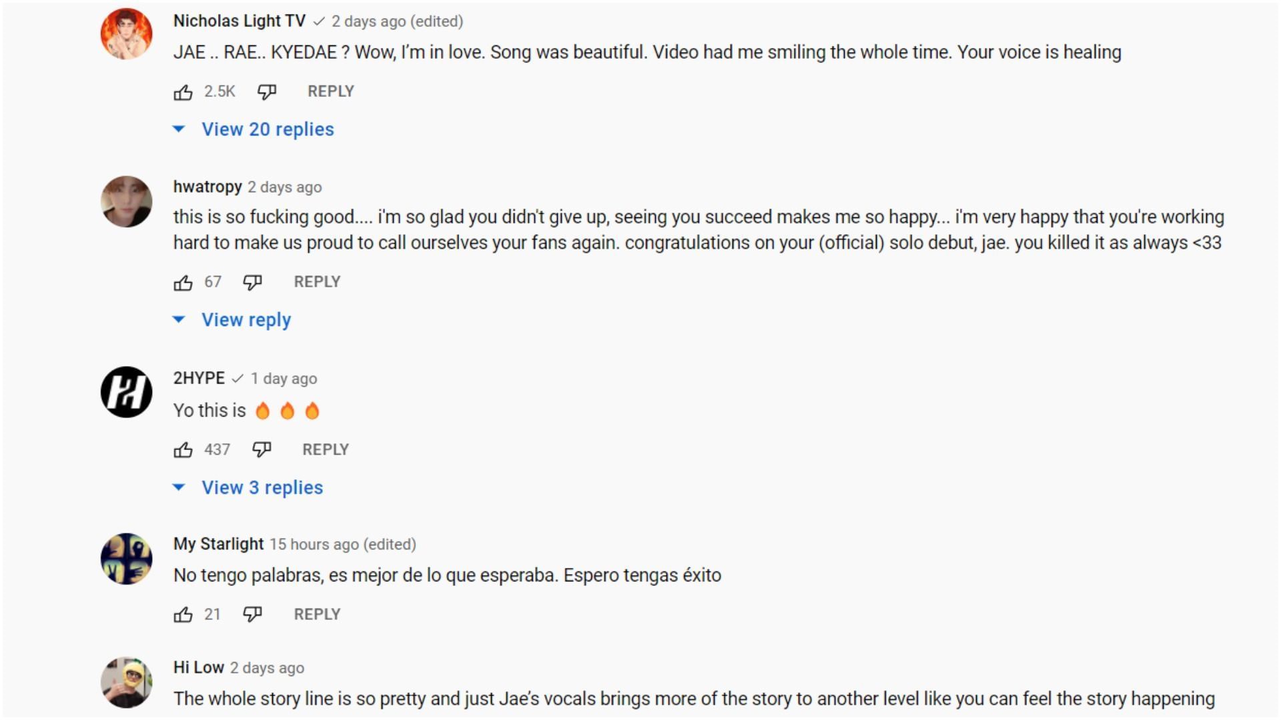Image resolution: width=1281 pixels, height=720 pixels.
Task: Expand View 20 replies thread
Action: click(x=267, y=129)
